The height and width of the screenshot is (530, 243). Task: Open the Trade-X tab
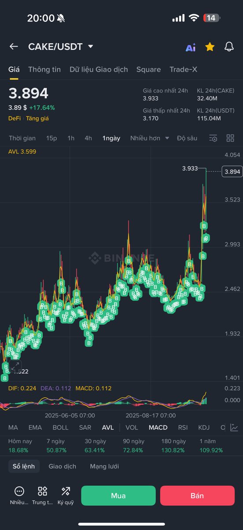coord(183,69)
